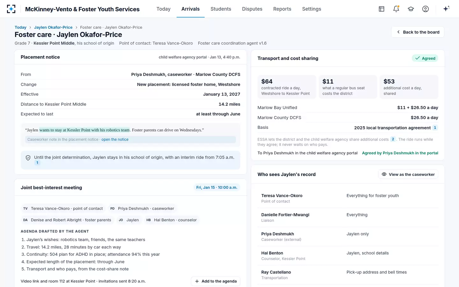This screenshot has width=459, height=287.
Task: Open the user account icon
Action: tap(426, 9)
